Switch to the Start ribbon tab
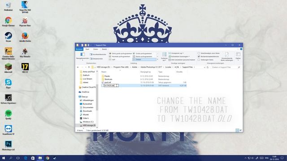This screenshot has width=287, height=161. 87,49
